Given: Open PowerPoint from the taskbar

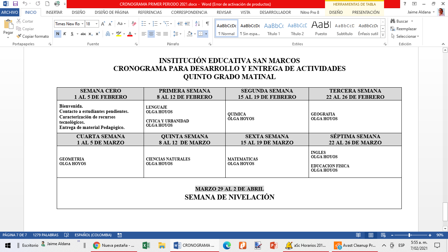Looking at the screenshot, I should [x=274, y=245].
